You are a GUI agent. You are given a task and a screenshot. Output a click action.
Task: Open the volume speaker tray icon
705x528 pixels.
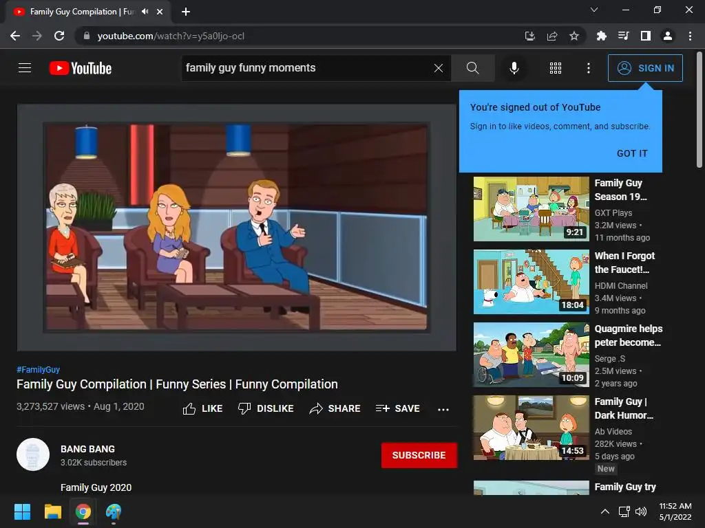click(x=641, y=511)
